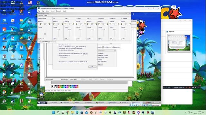Image resolution: width=206 pixels, height=115 pixels.
Task: Toggle CD Audio Mute checkbox
Action: [x=77, y=39]
